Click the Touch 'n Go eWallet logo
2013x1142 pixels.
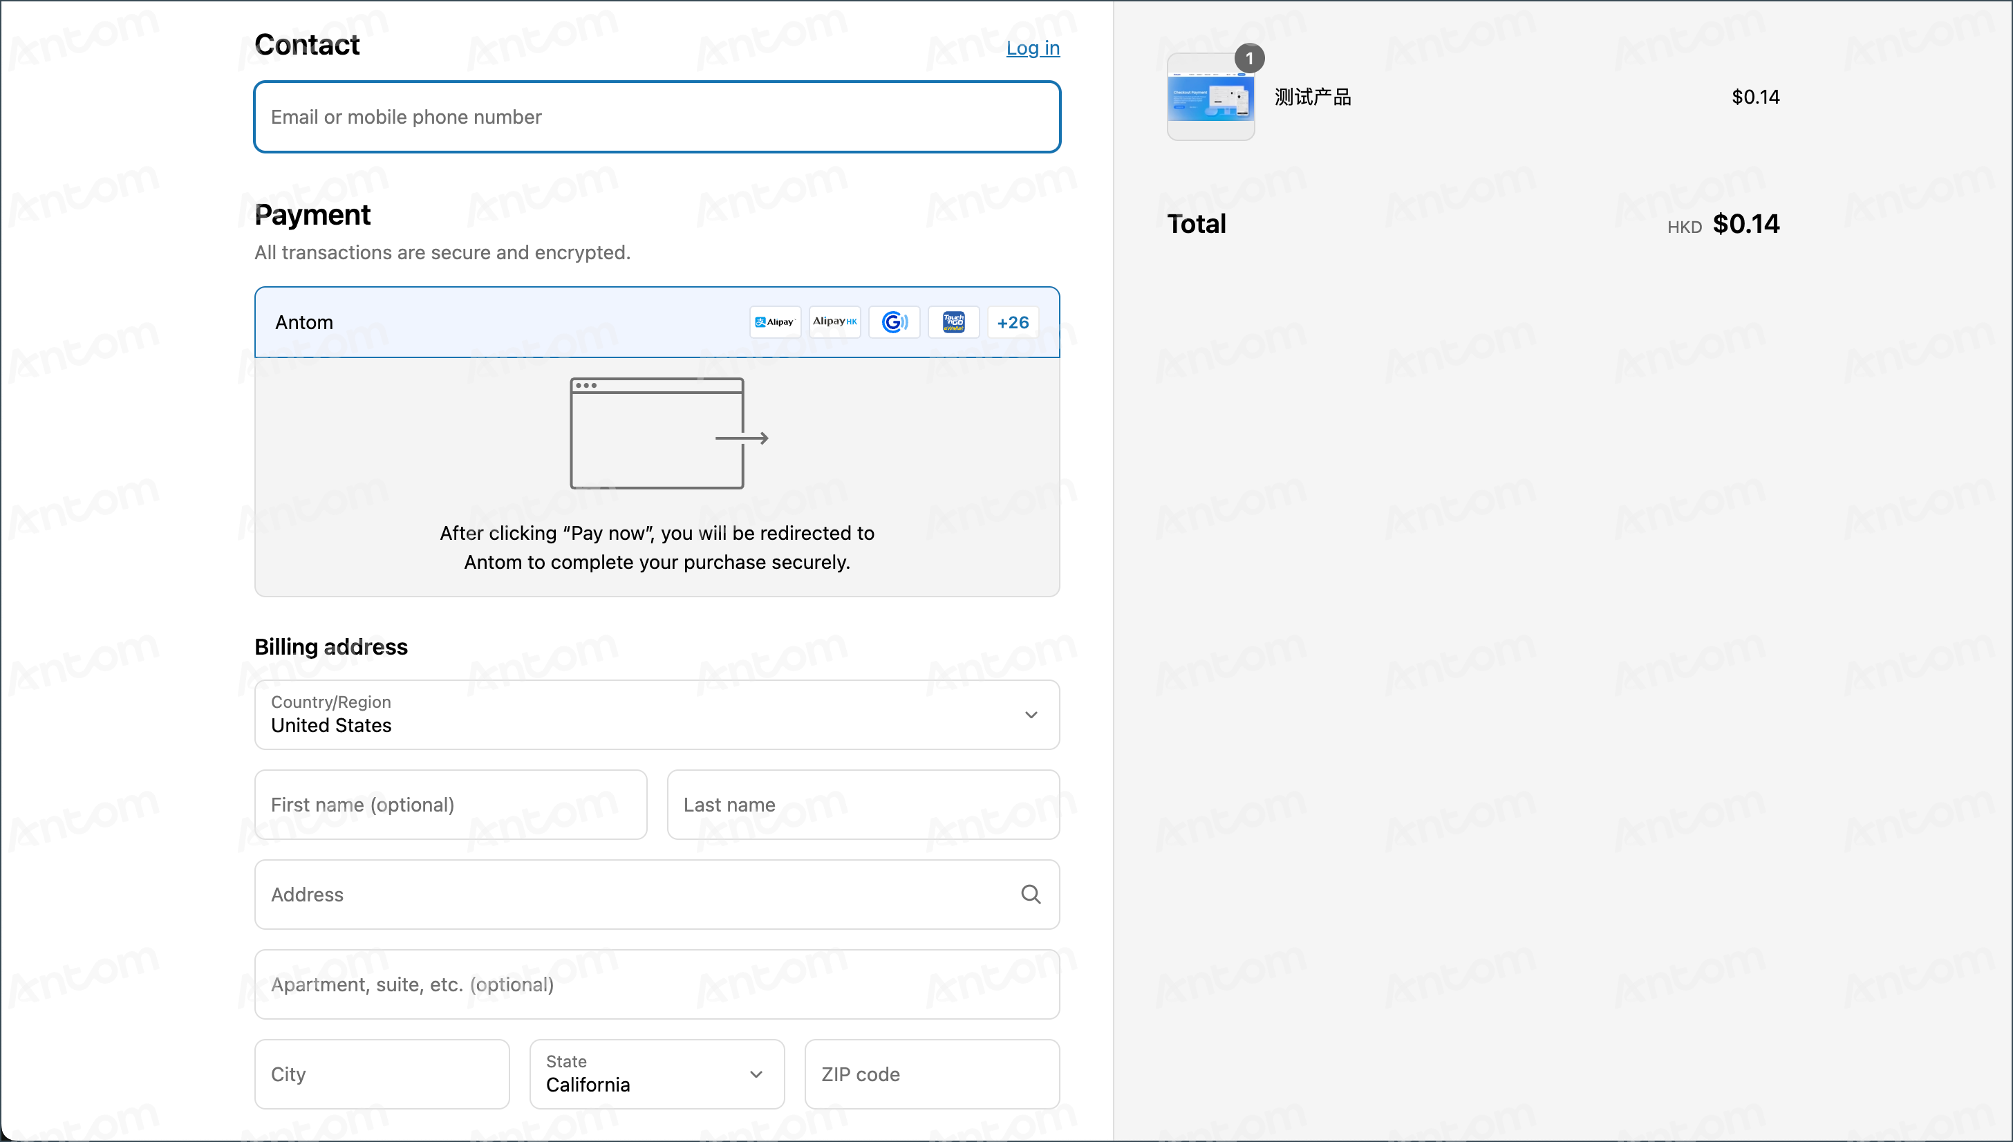953,322
